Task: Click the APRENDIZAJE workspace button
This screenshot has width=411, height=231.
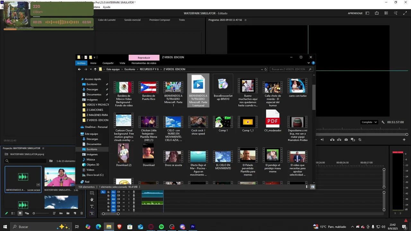Action: 355,13
